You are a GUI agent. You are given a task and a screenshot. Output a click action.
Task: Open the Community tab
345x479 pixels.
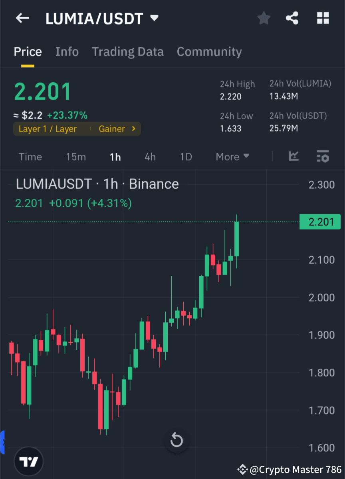[209, 52]
